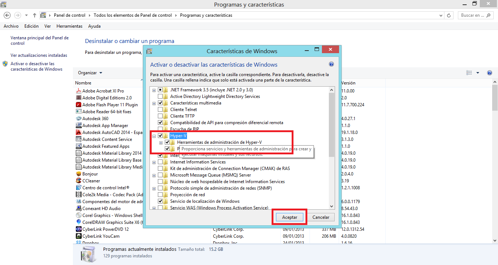The width and height of the screenshot is (498, 265).
Task: Refresh the address bar location
Action: [x=449, y=15]
